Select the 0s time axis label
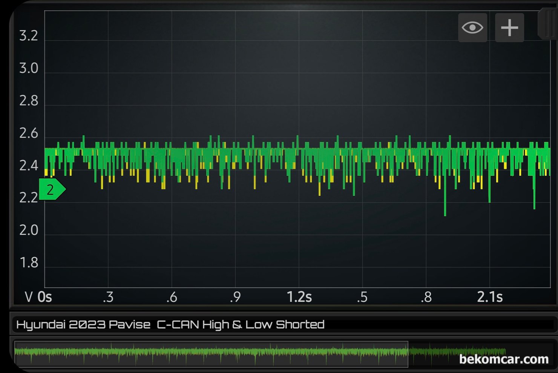 pyautogui.click(x=45, y=297)
